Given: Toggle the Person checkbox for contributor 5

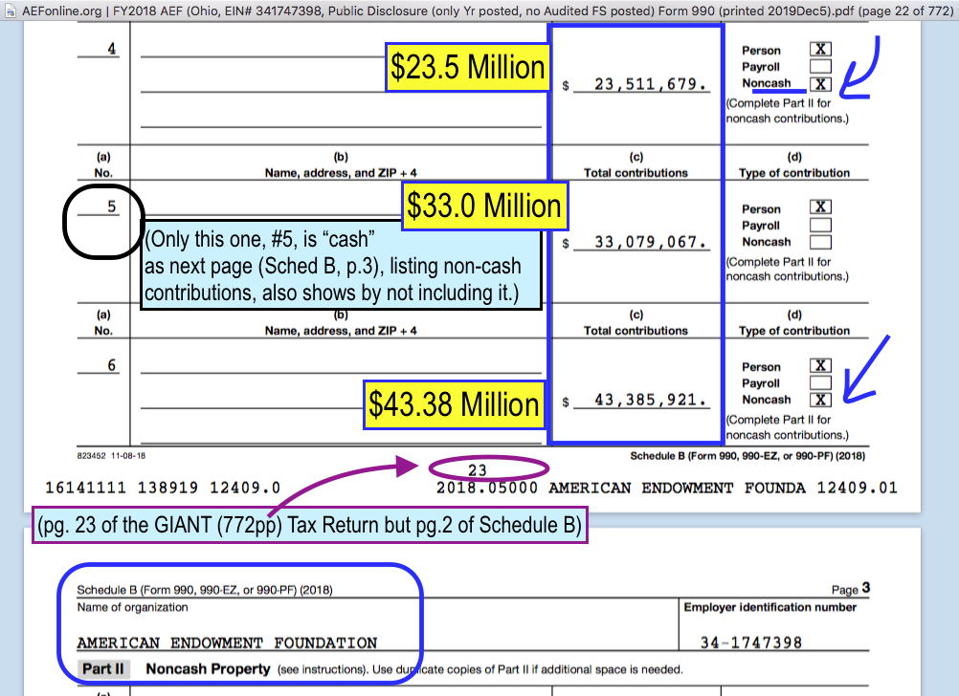Looking at the screenshot, I should [820, 207].
